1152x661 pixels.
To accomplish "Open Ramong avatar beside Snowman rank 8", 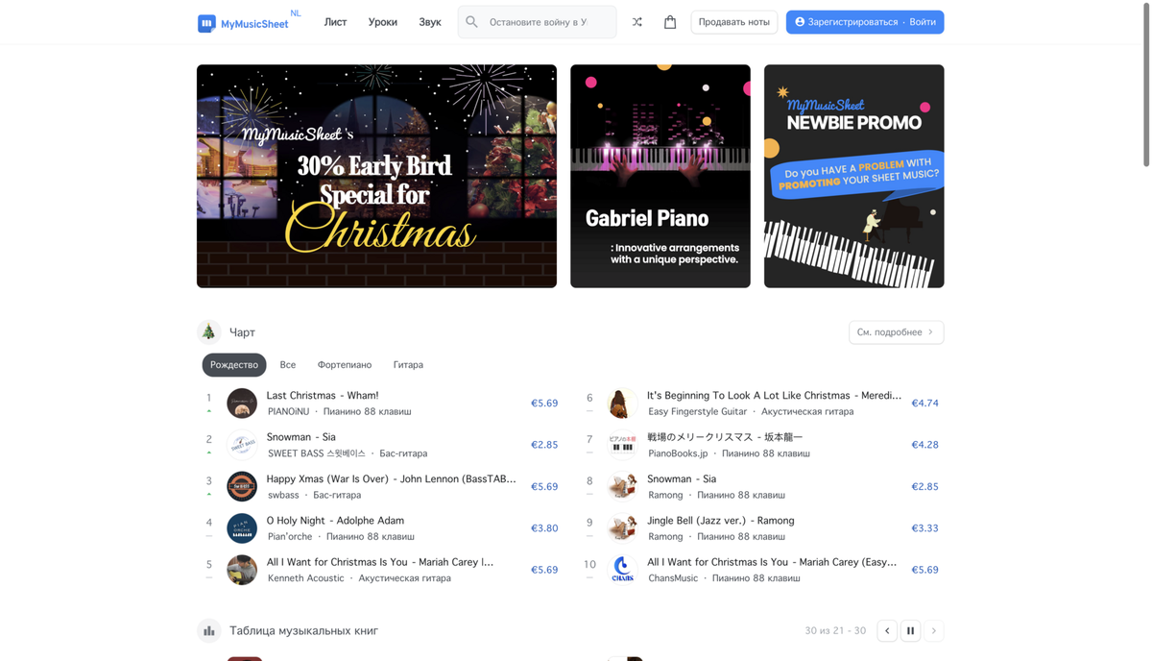I will 622,486.
